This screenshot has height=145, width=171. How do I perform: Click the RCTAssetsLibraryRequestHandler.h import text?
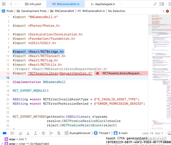pyautogui.click(x=60, y=73)
